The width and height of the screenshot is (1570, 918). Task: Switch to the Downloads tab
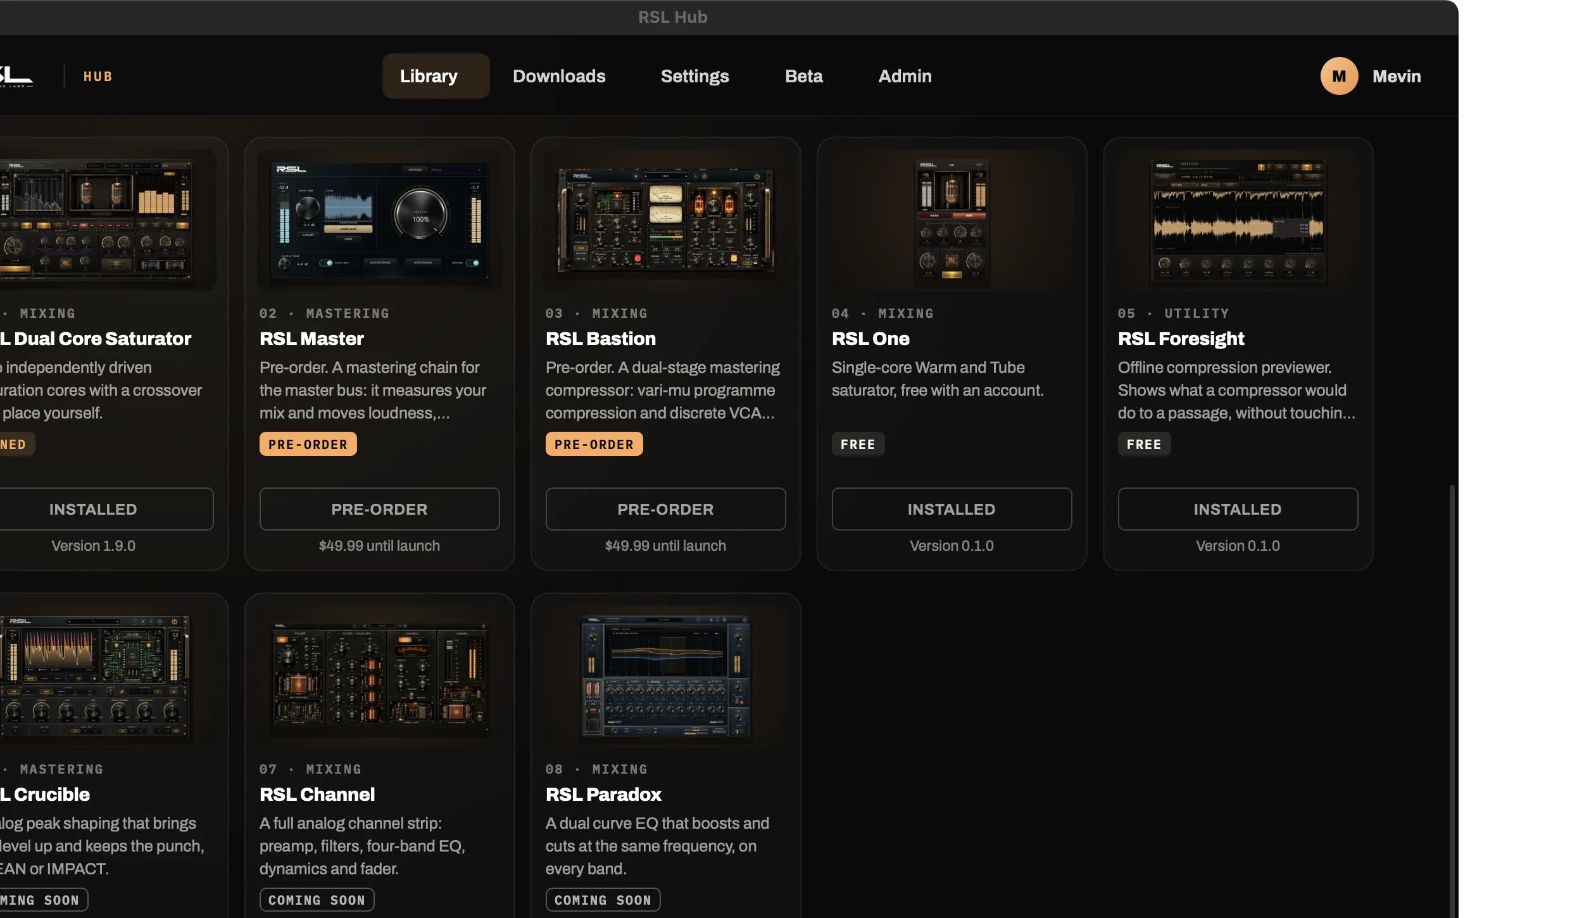click(x=559, y=76)
